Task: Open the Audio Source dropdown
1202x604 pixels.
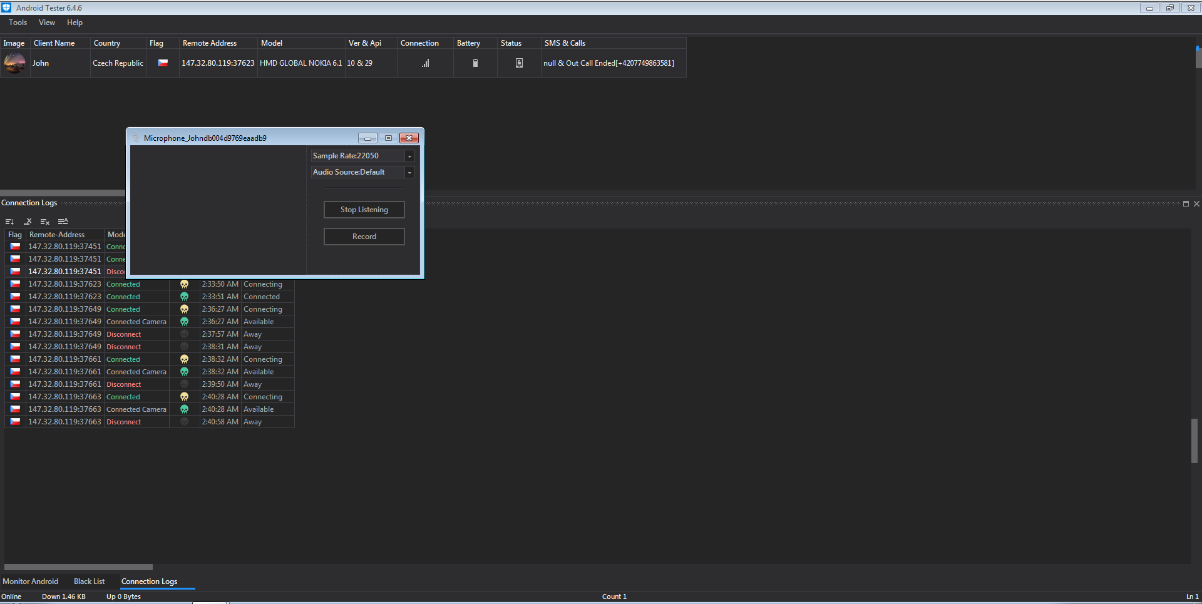Action: click(409, 172)
